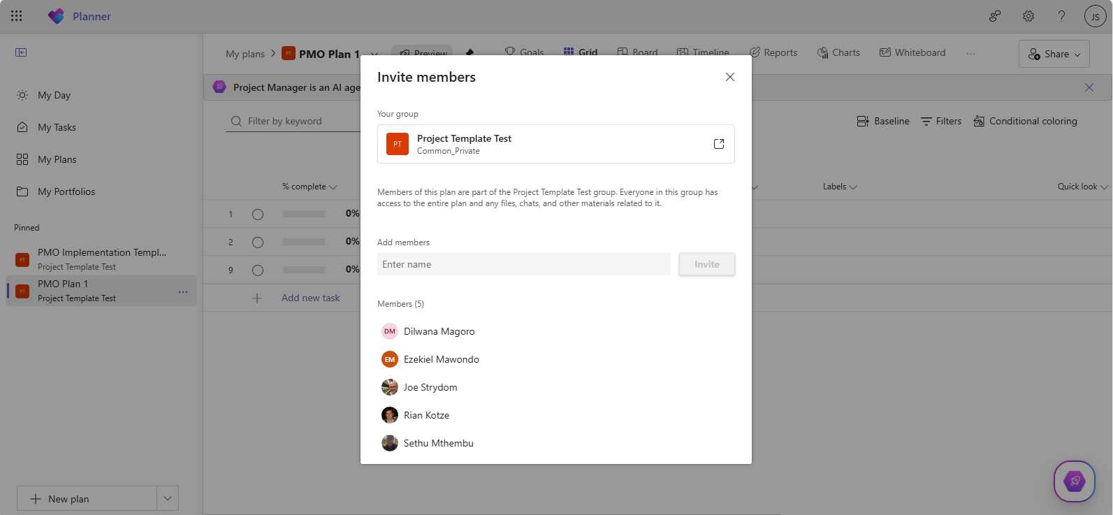Click the My Tasks home icon
The width and height of the screenshot is (1113, 515).
(22, 127)
